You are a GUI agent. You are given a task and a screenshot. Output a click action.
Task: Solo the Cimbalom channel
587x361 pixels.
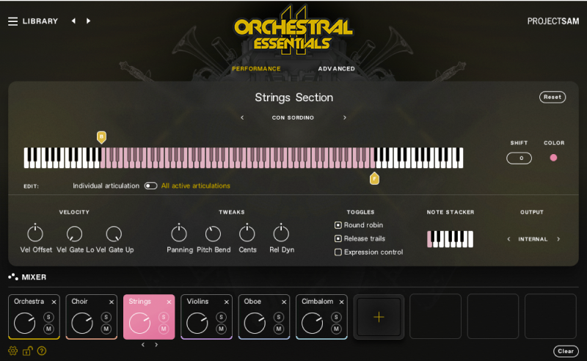pos(336,317)
